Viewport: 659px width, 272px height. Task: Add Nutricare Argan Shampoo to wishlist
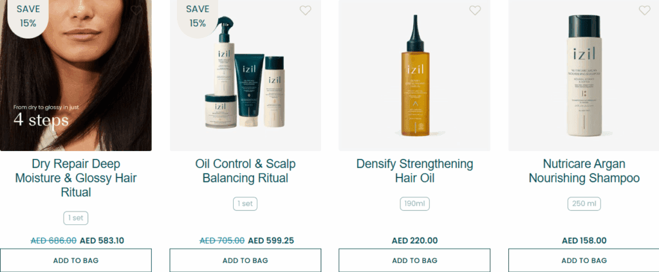pos(644,10)
